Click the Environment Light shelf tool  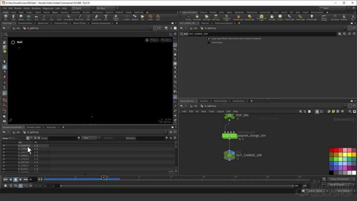[x=261, y=17]
